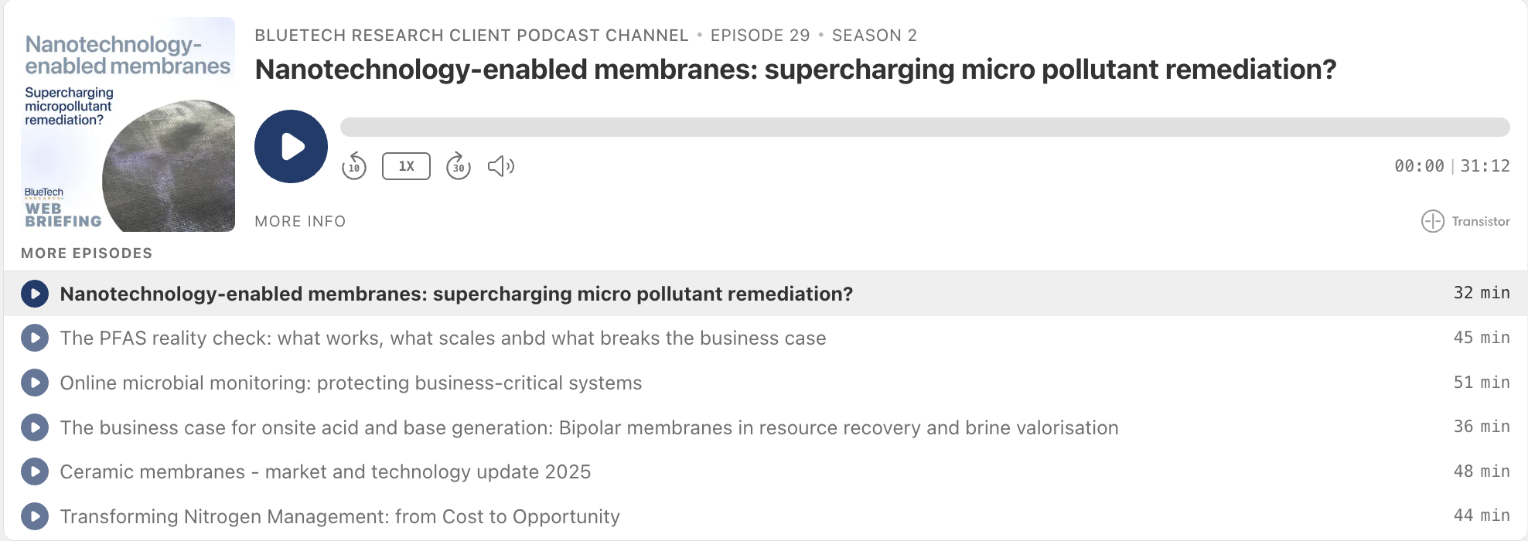
Task: Play icon for Ceramic membranes episode
Action: tap(35, 472)
